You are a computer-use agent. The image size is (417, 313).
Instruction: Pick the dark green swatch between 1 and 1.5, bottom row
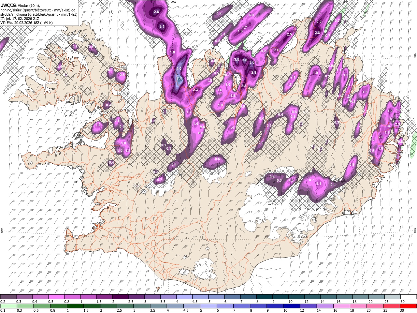pyautogui.click(x=75, y=306)
